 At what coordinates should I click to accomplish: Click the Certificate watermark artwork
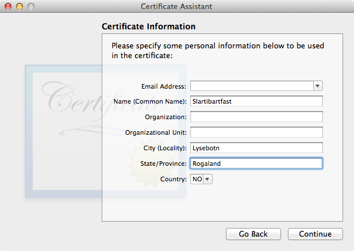(105, 131)
